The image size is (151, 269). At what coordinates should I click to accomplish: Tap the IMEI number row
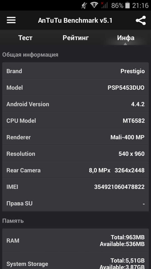click(75, 187)
